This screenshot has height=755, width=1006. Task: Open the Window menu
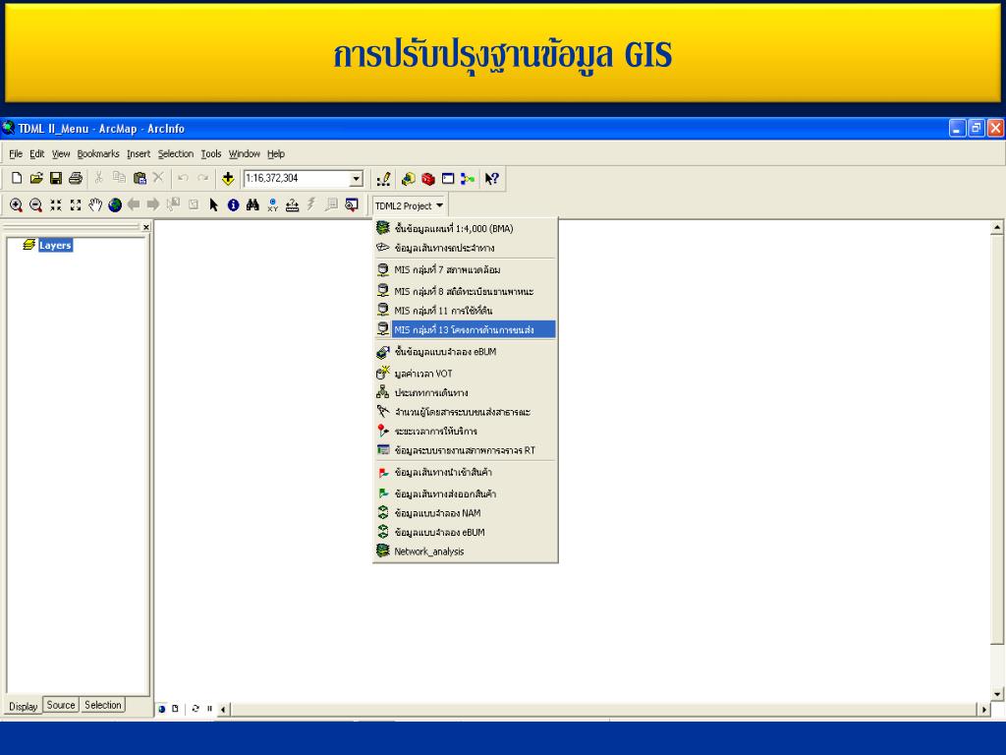[x=245, y=154]
